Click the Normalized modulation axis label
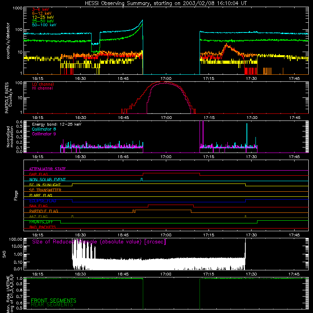 coord(10,137)
